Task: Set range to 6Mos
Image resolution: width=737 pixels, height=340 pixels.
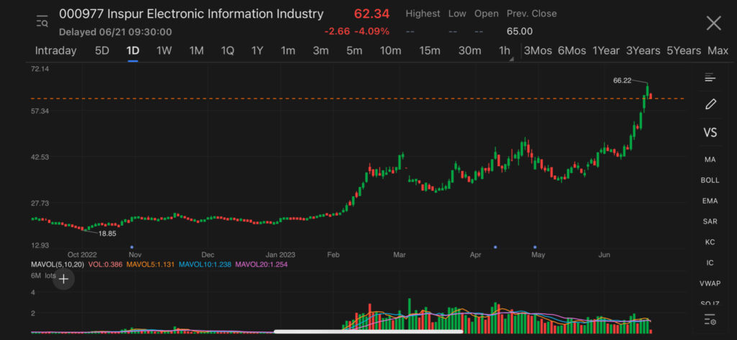Action: 572,51
